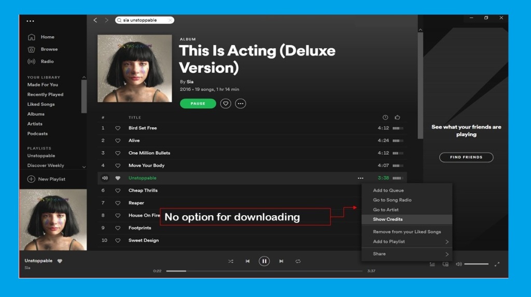
Task: Like the Cheap Thrills track
Action: (118, 190)
